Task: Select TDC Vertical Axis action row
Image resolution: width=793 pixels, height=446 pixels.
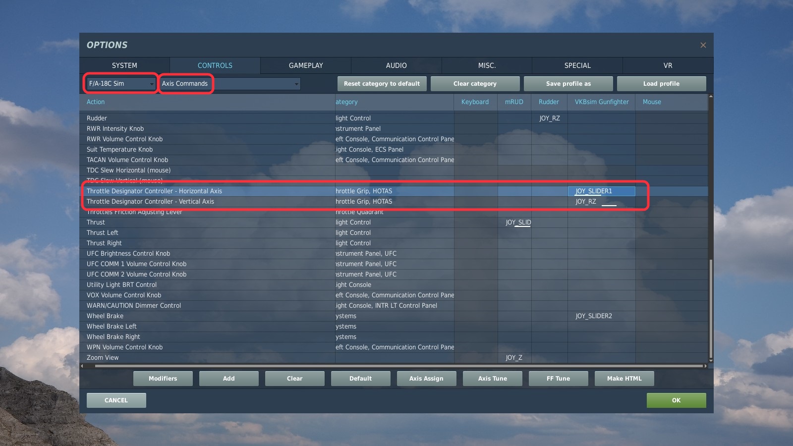Action: 394,202
